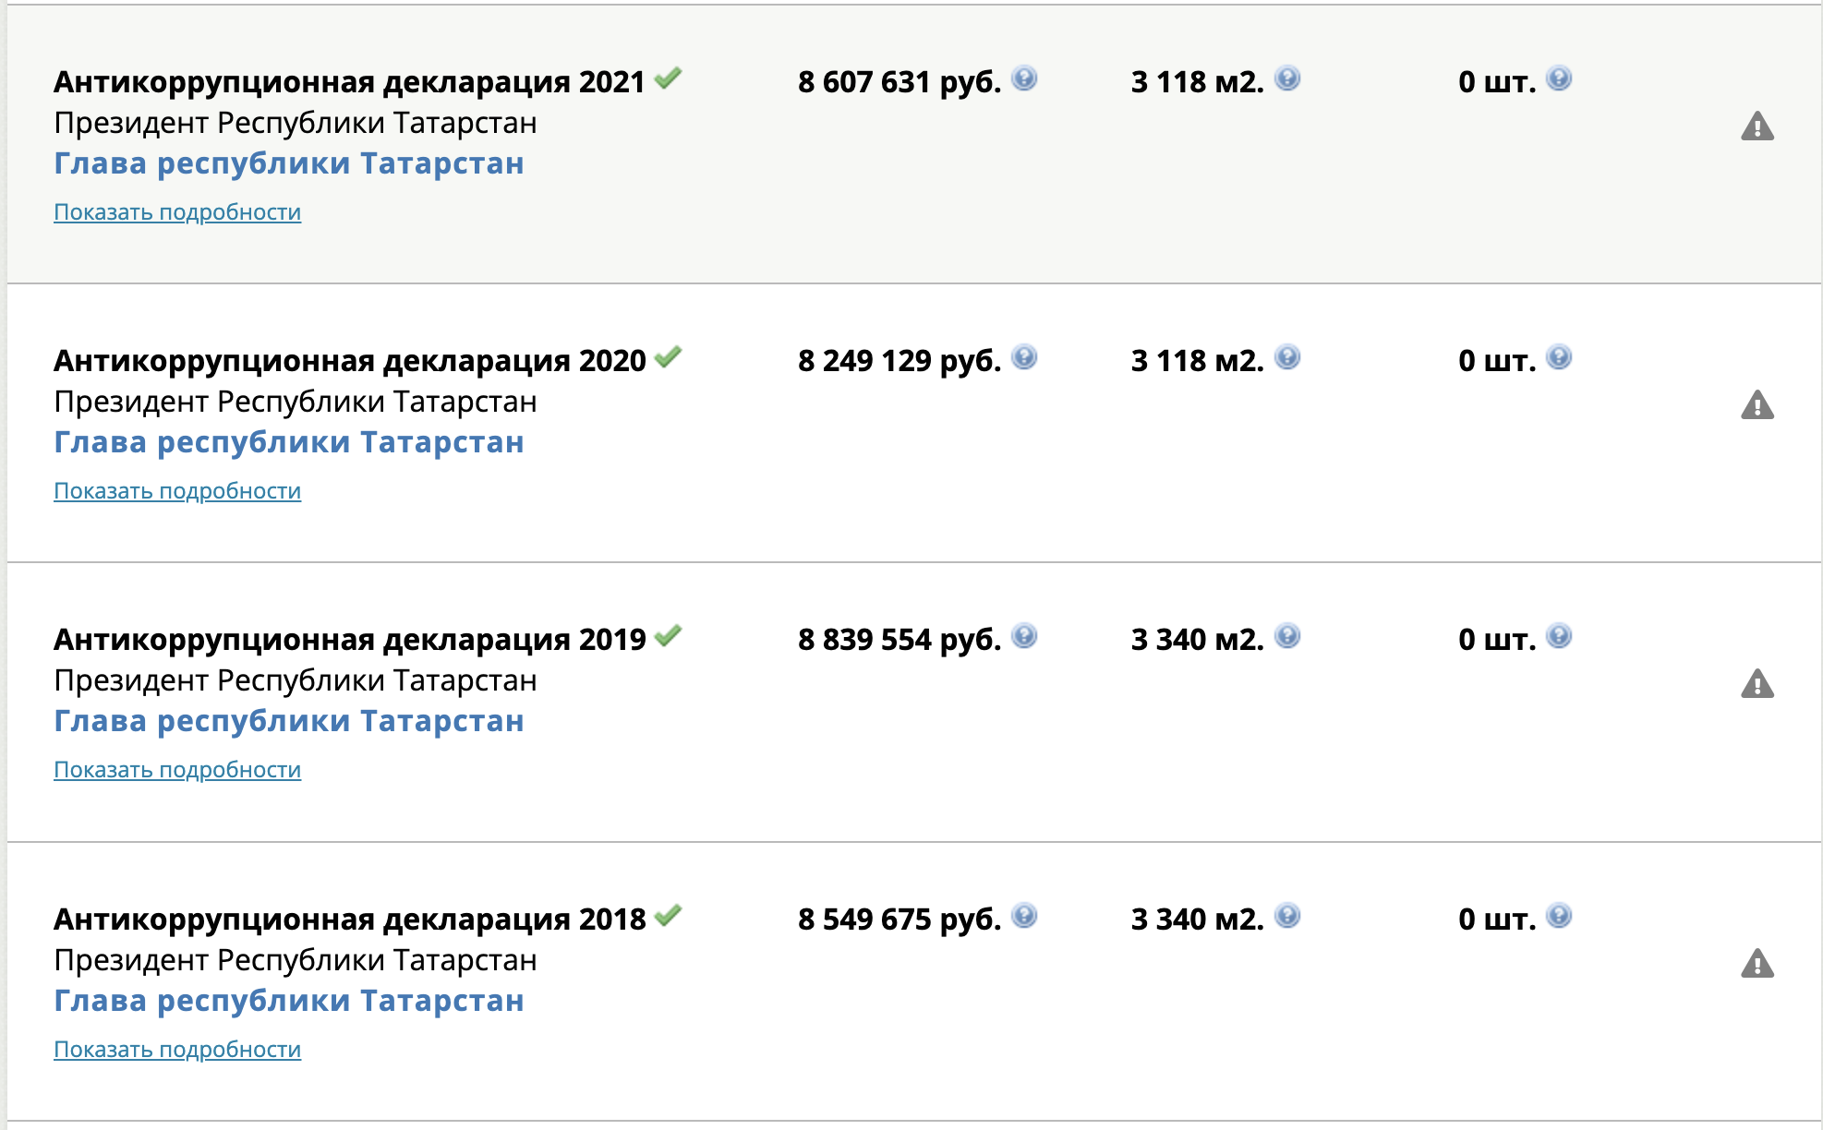
Task: Open warning triangle for 2018 declaration
Action: [x=1757, y=963]
